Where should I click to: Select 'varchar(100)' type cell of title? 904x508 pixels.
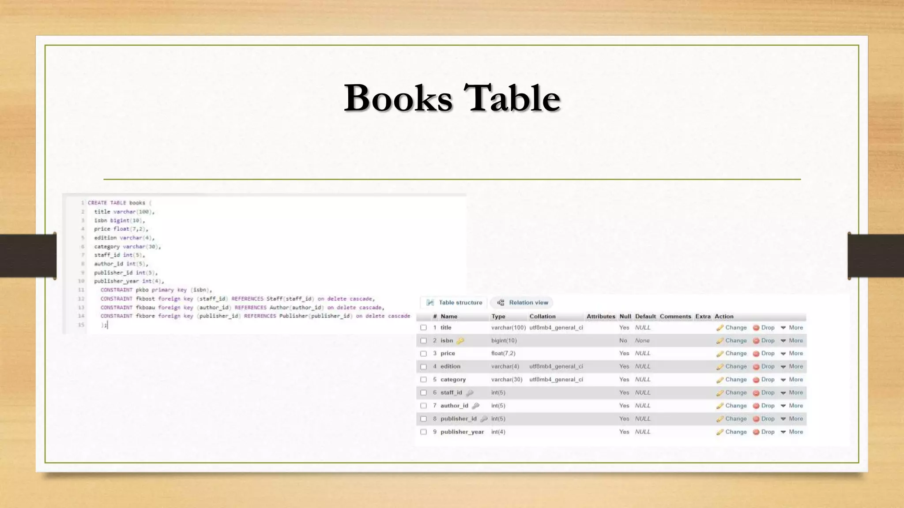(x=508, y=328)
